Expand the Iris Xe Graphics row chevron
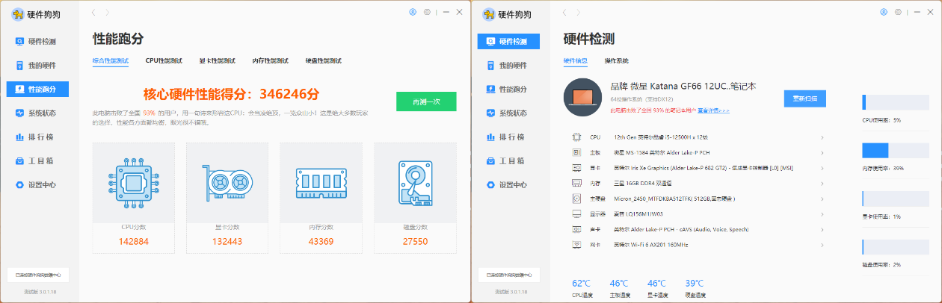 [822, 168]
